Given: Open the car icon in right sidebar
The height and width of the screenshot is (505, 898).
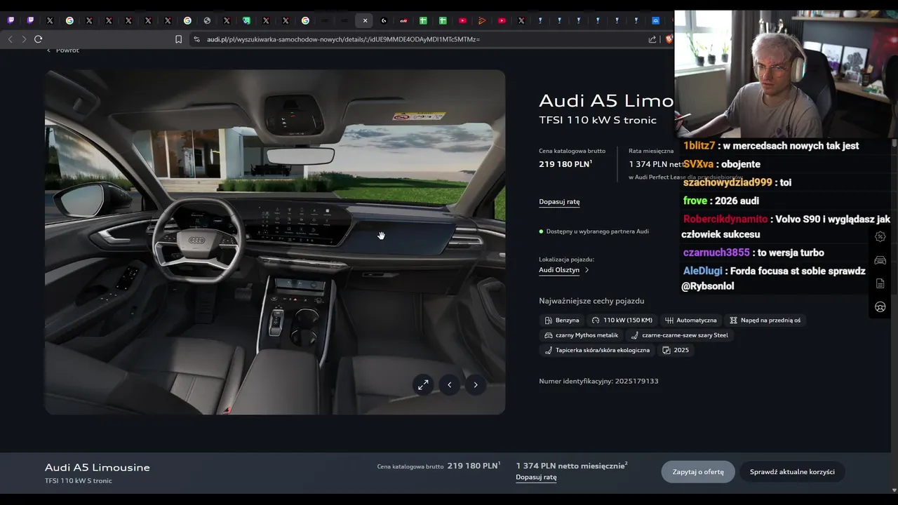Looking at the screenshot, I should tap(880, 260).
